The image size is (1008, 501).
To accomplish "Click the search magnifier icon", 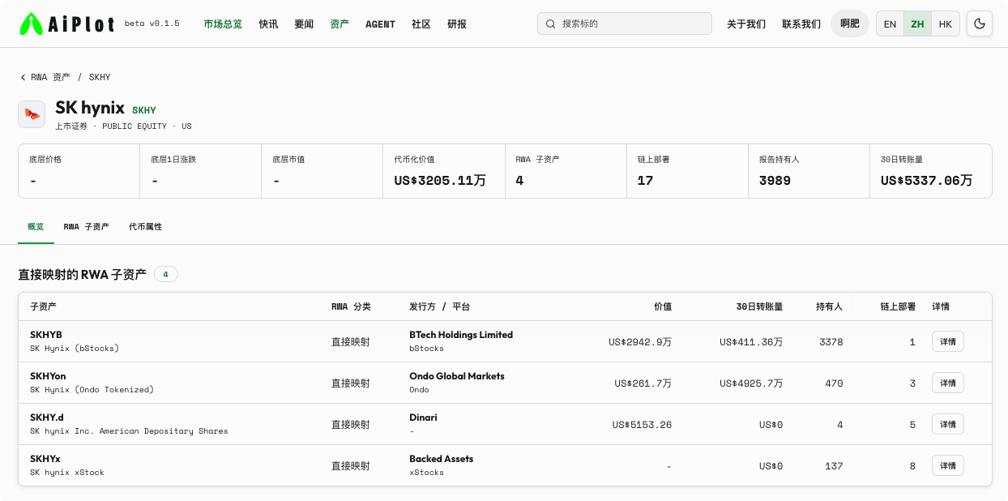I will pos(552,24).
